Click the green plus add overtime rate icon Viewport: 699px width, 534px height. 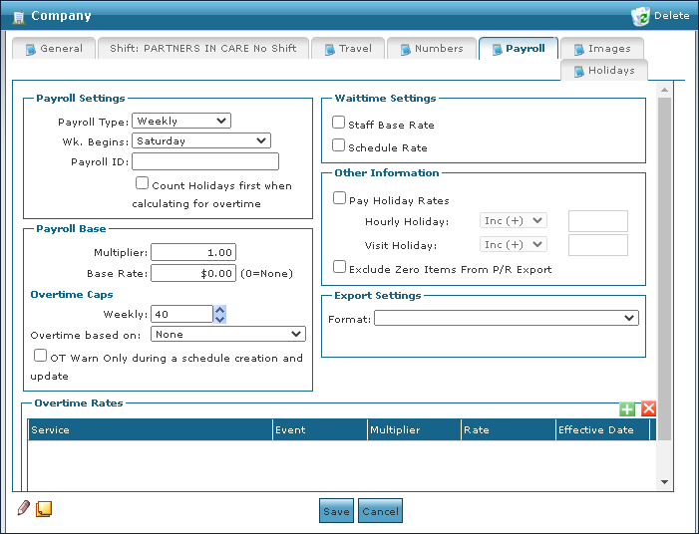coord(627,408)
